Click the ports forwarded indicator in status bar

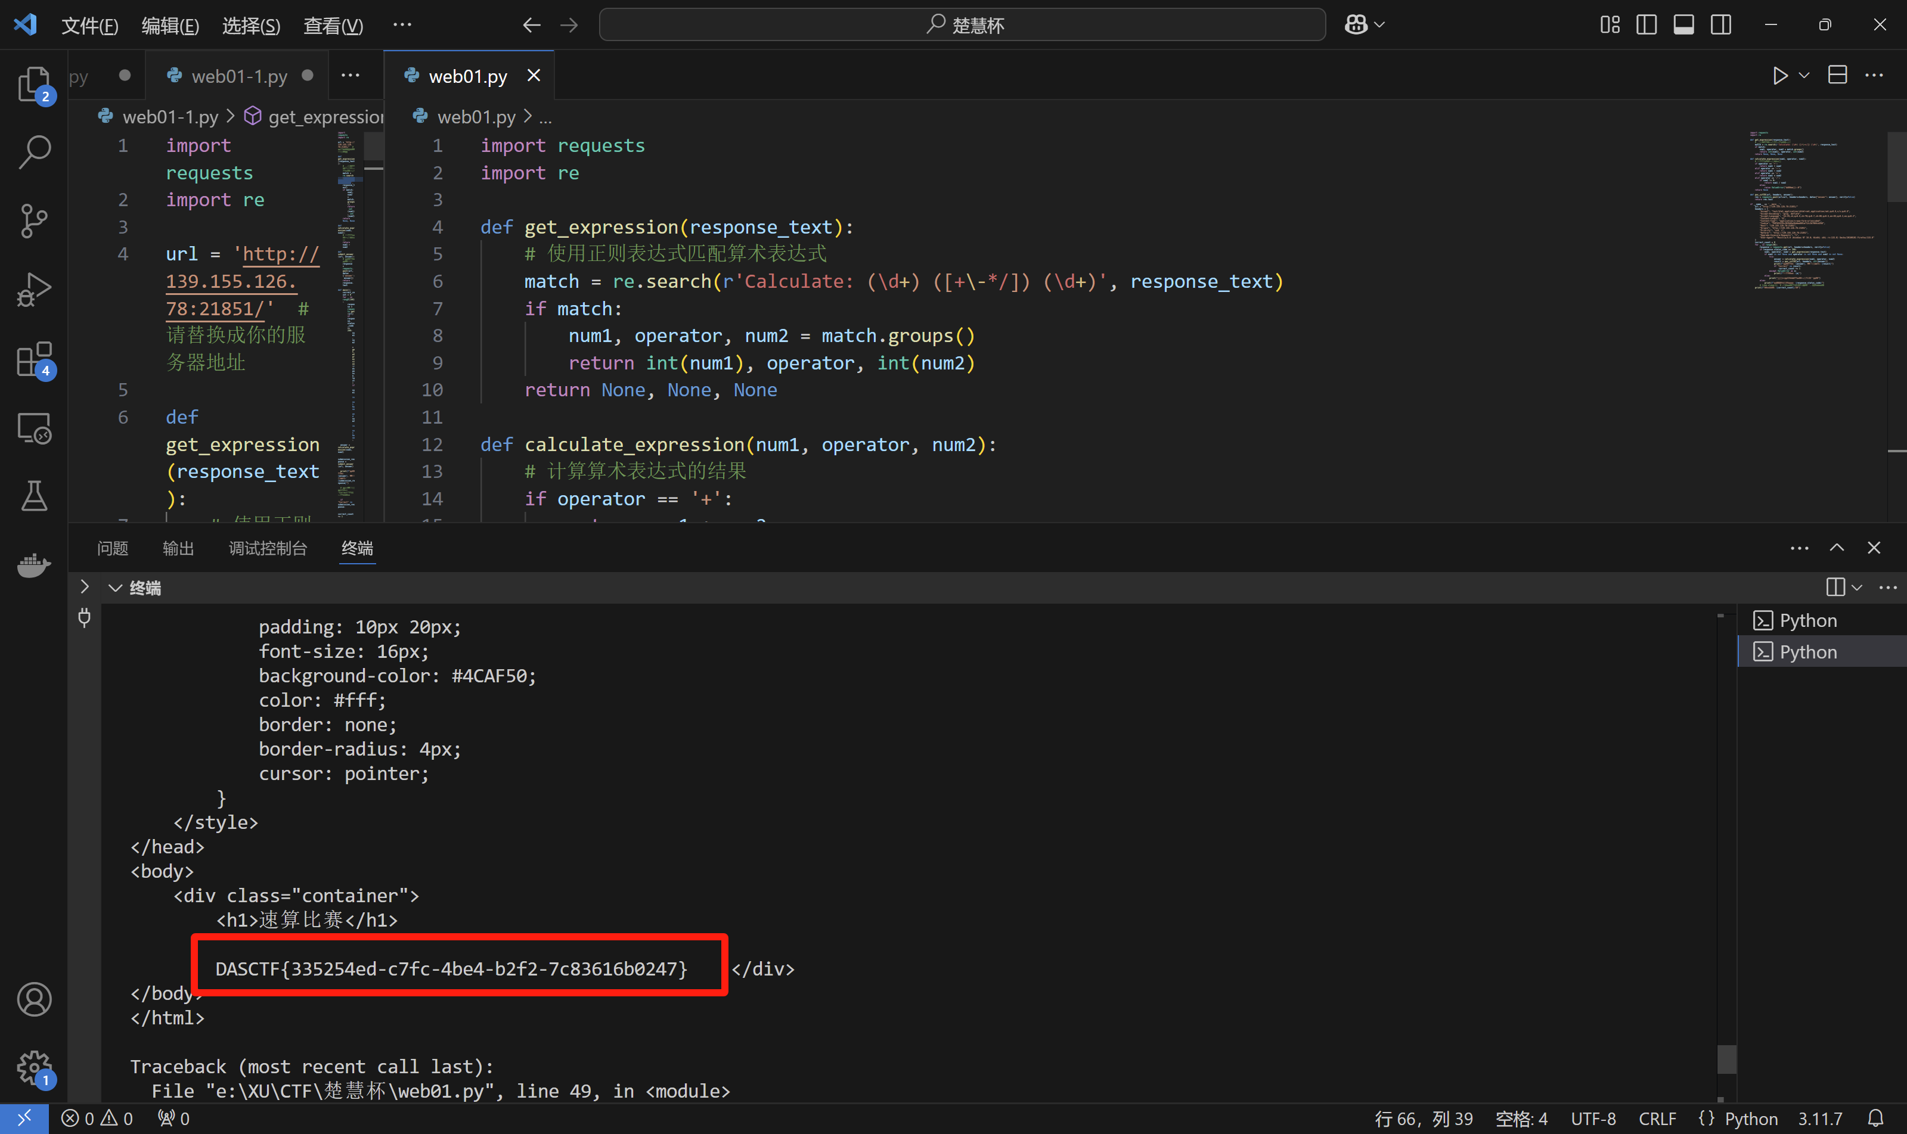pyautogui.click(x=173, y=1119)
